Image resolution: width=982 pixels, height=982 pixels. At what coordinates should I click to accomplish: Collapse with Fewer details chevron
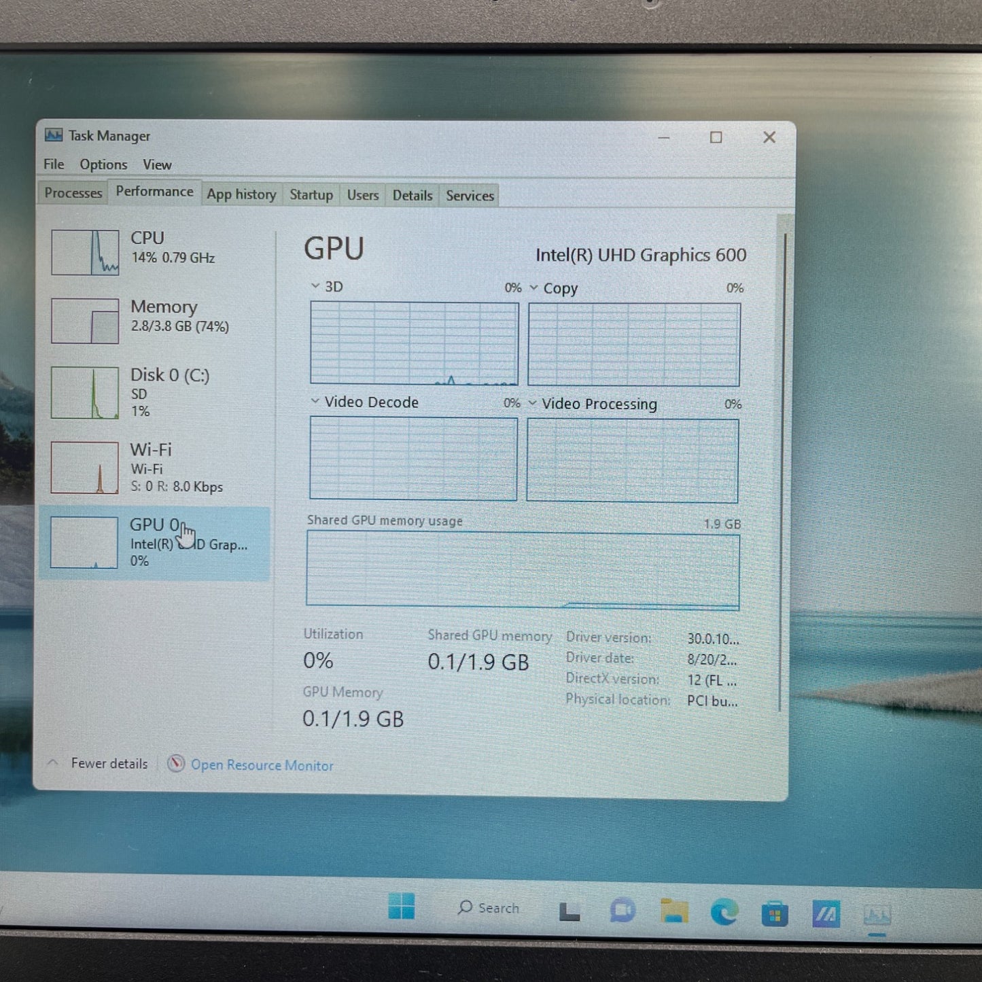pyautogui.click(x=52, y=762)
